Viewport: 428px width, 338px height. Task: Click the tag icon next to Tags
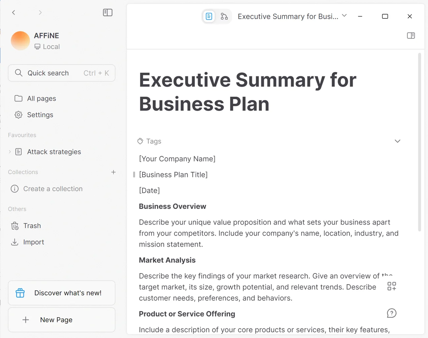(x=140, y=141)
